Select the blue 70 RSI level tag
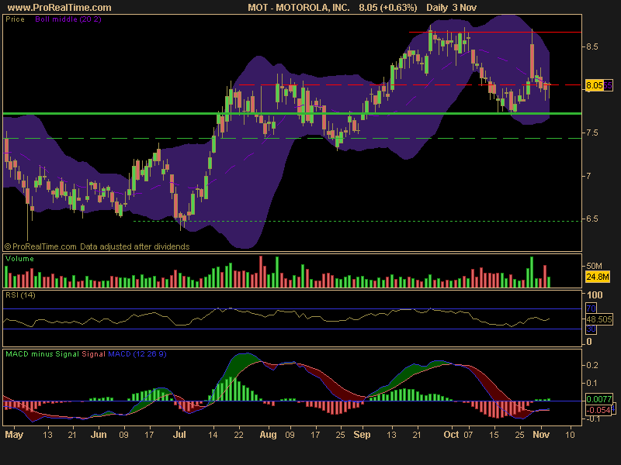Screen dimensions: 621x465 [591, 308]
